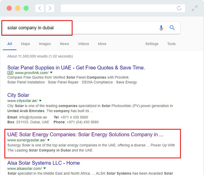The image size is (204, 184).
Task: Expand dropdown arrow next to www.citysolar.ae
Action: tap(40, 101)
